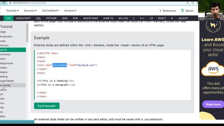The height and width of the screenshot is (126, 224).
Task: Click the highlighted "stylesheet" word in code
Action: click(x=59, y=65)
